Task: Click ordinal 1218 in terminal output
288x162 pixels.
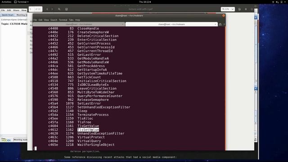Action: (70, 144)
